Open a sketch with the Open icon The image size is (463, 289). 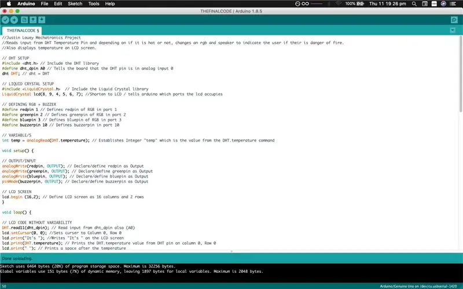tap(33, 20)
